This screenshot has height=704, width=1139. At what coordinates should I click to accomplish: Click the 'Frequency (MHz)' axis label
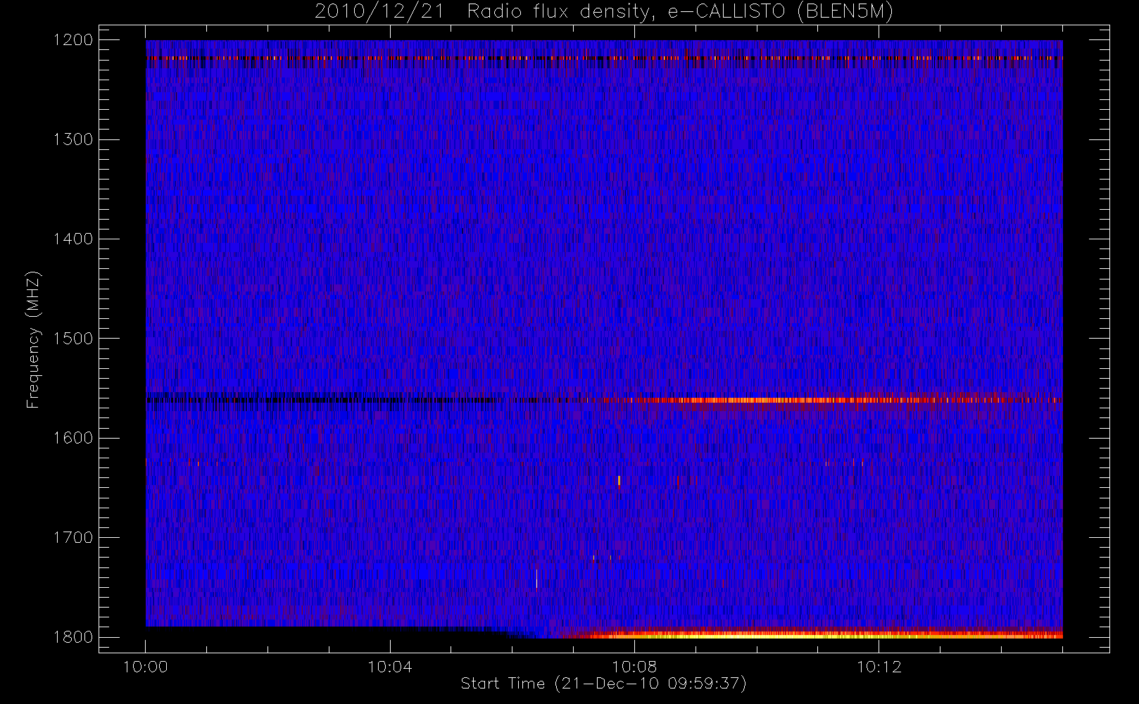click(x=33, y=339)
